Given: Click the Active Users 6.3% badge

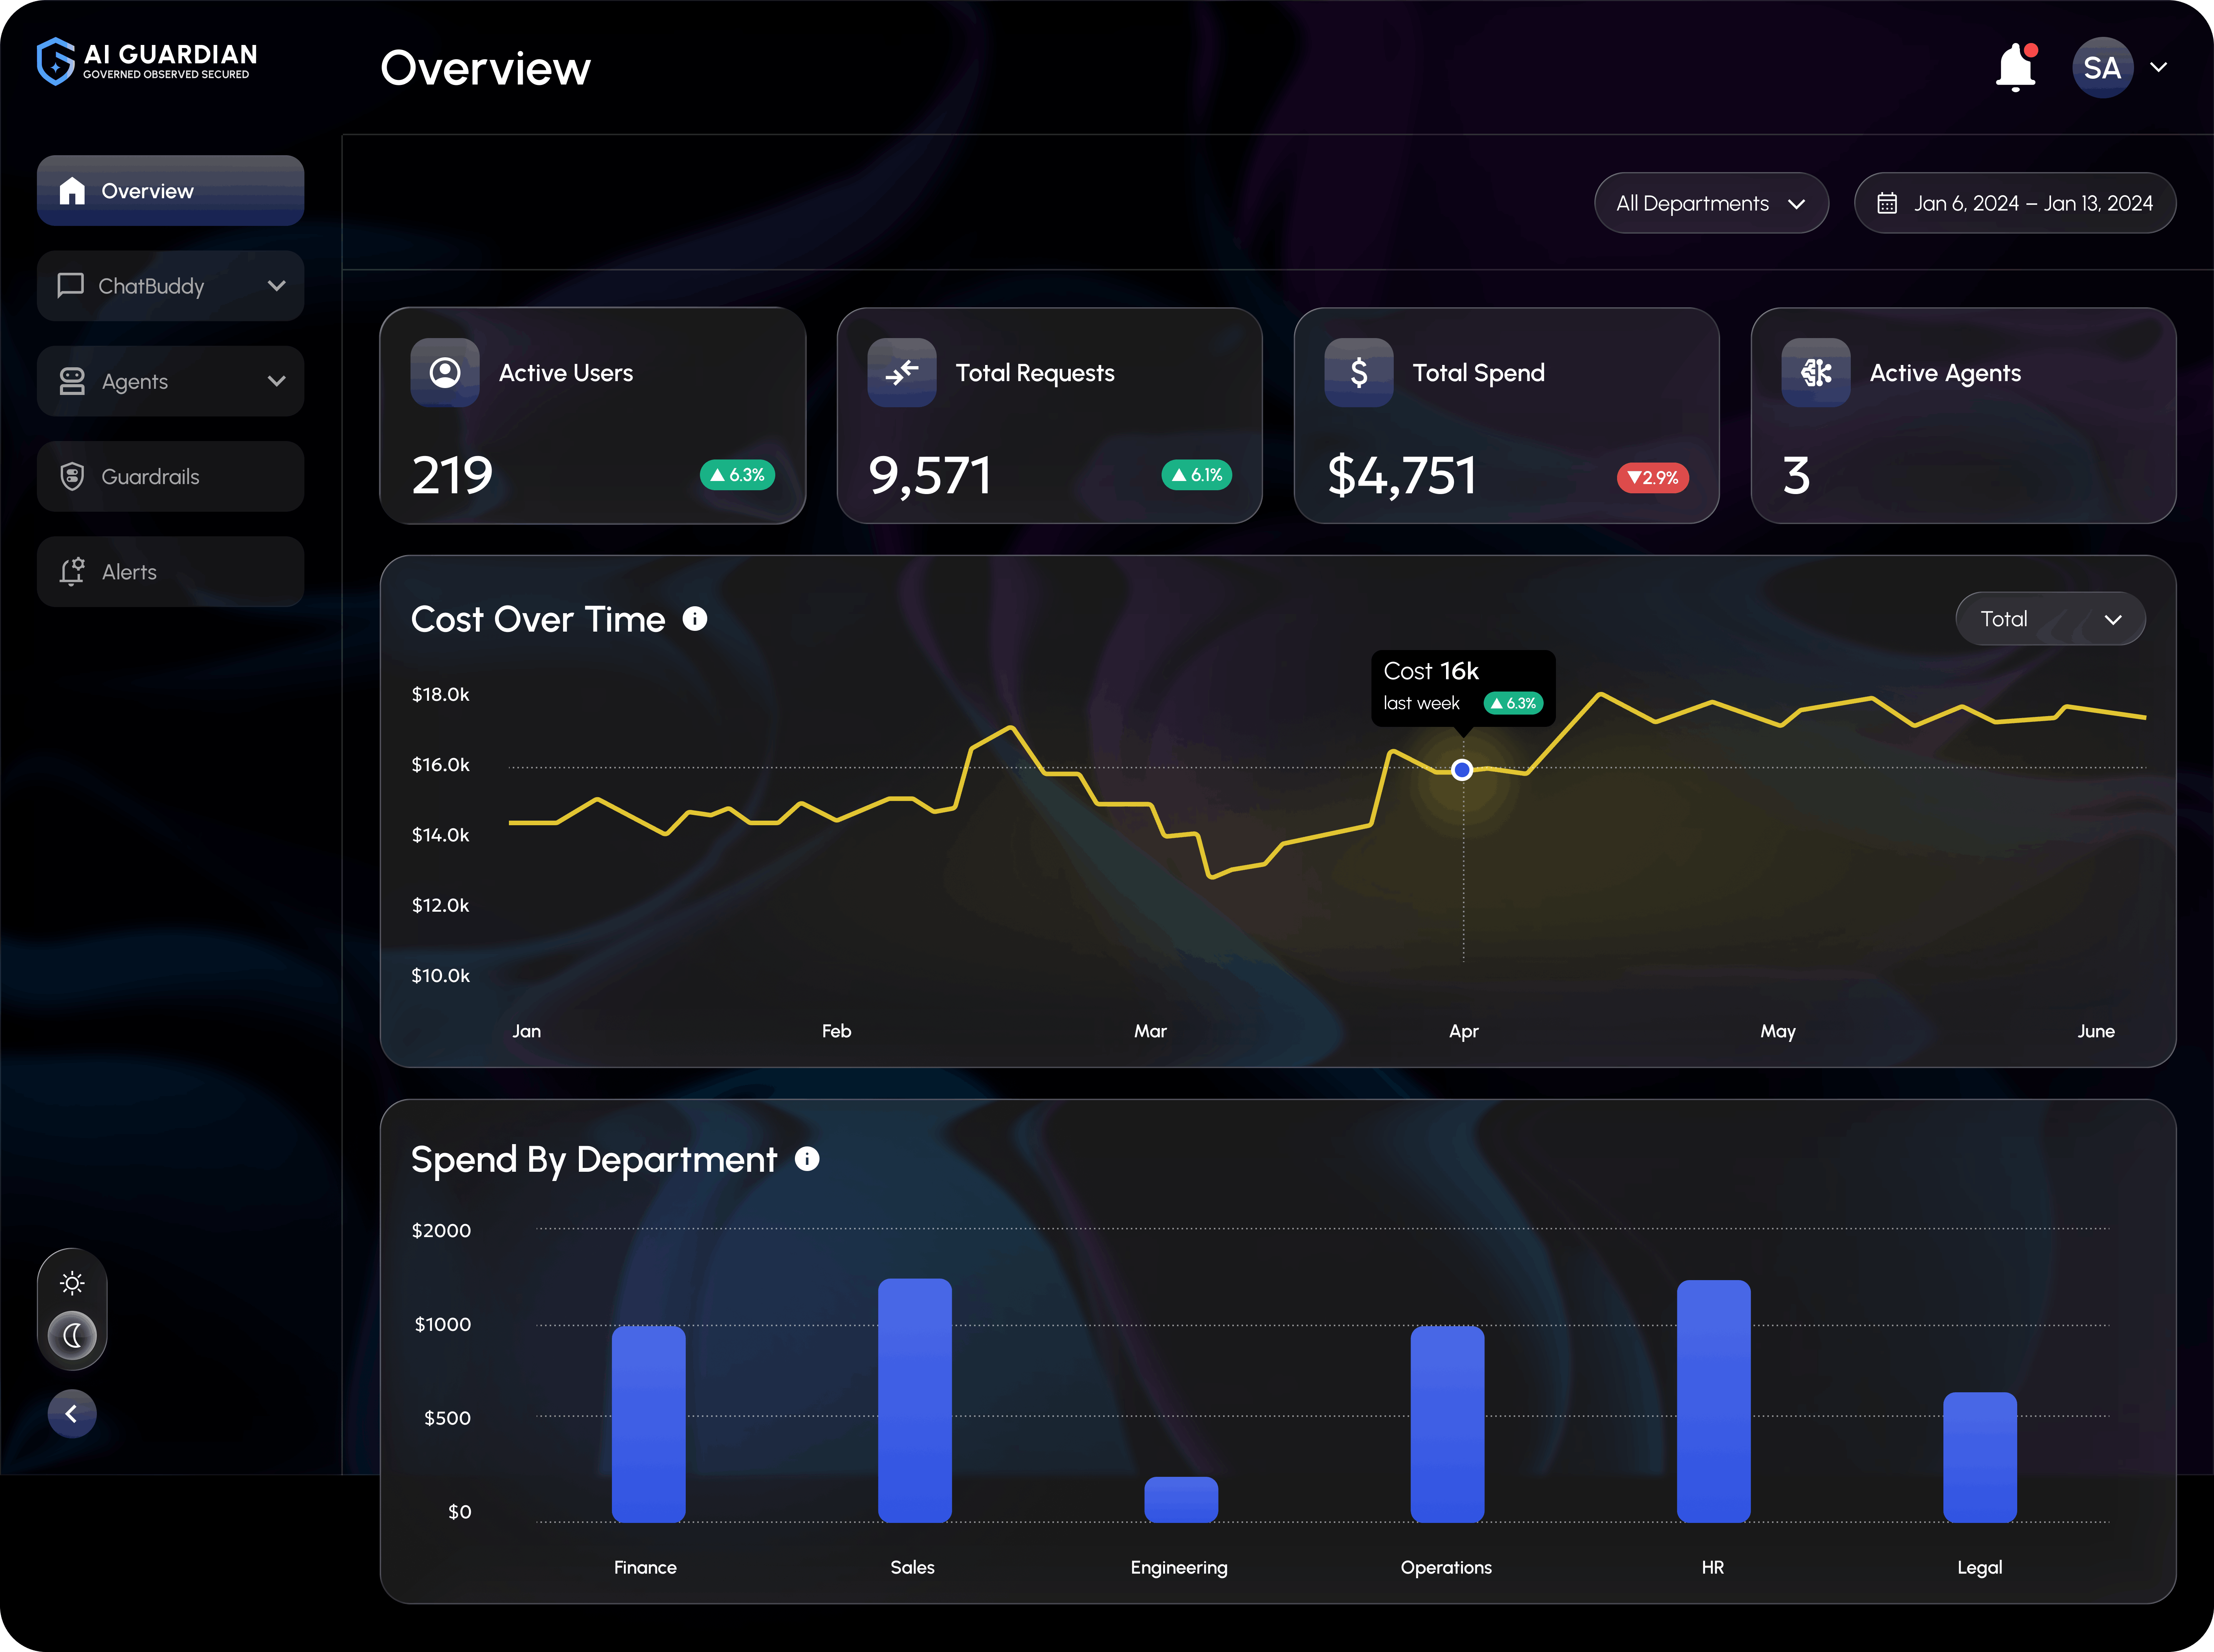Looking at the screenshot, I should coord(737,475).
